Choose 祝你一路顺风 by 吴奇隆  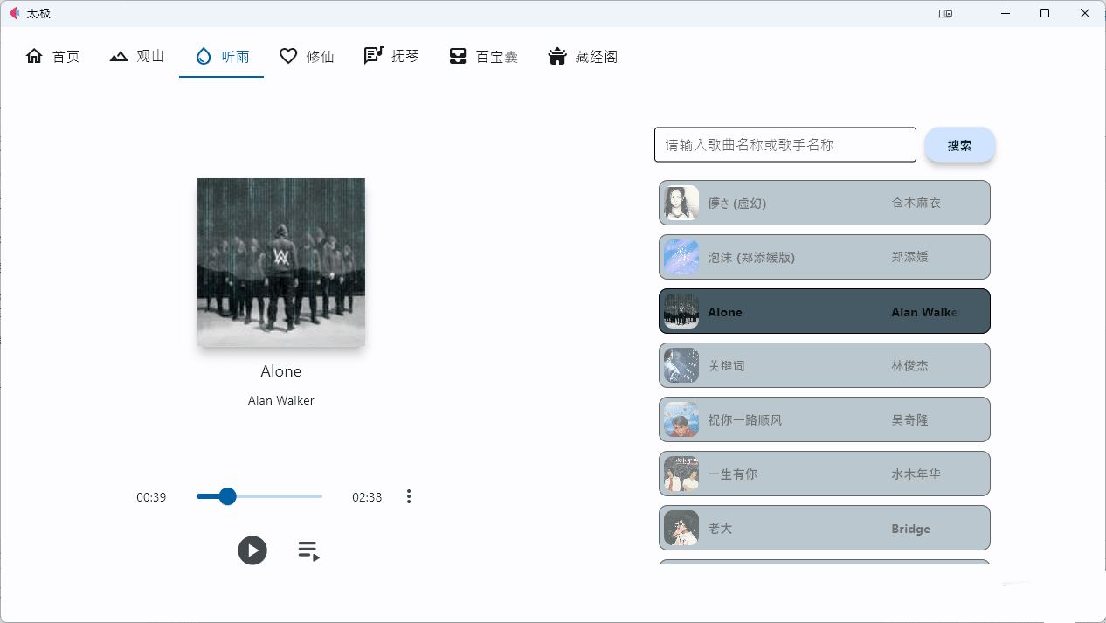point(824,419)
